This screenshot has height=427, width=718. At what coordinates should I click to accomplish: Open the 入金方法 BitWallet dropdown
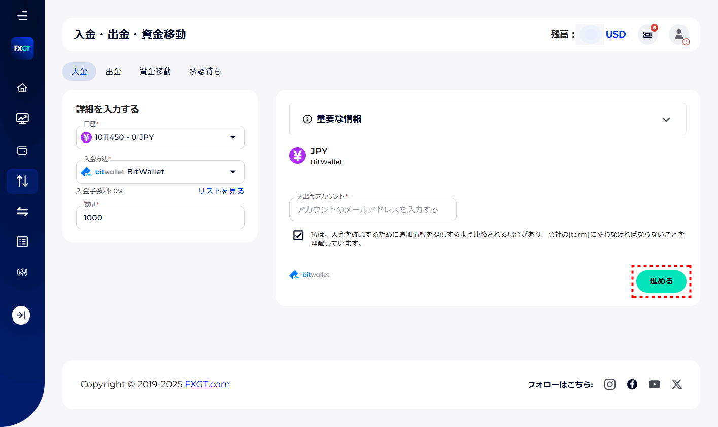tap(160, 172)
